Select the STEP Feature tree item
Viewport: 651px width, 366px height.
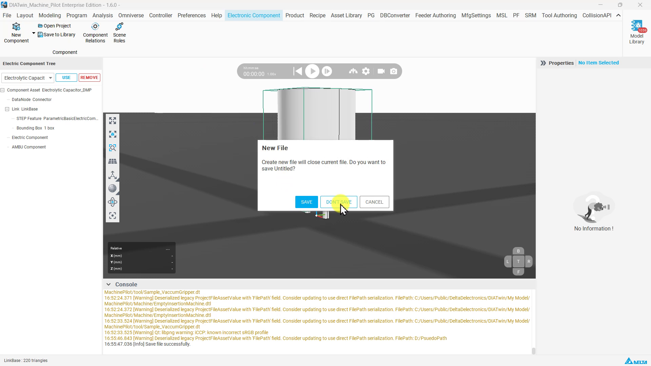point(57,119)
